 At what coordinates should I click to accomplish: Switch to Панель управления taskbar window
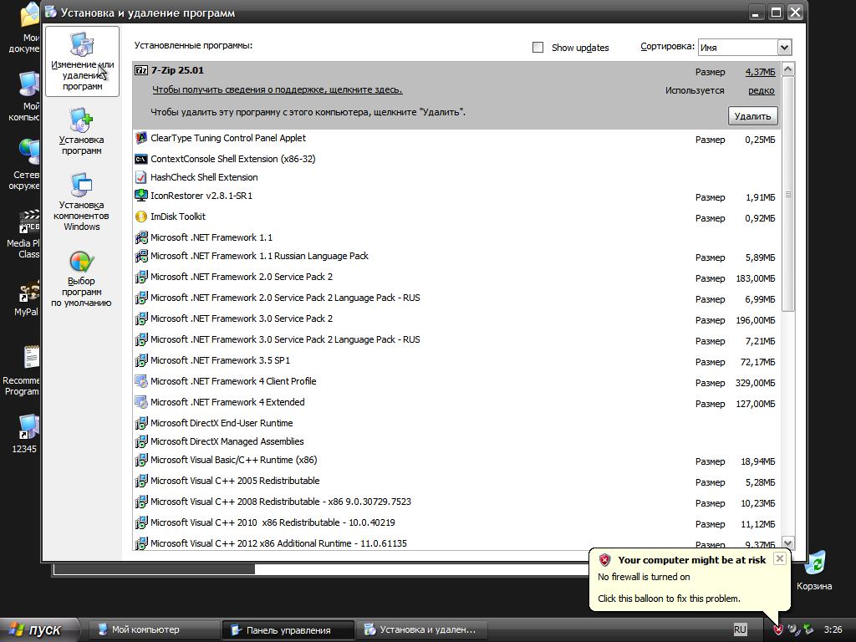tap(288, 630)
